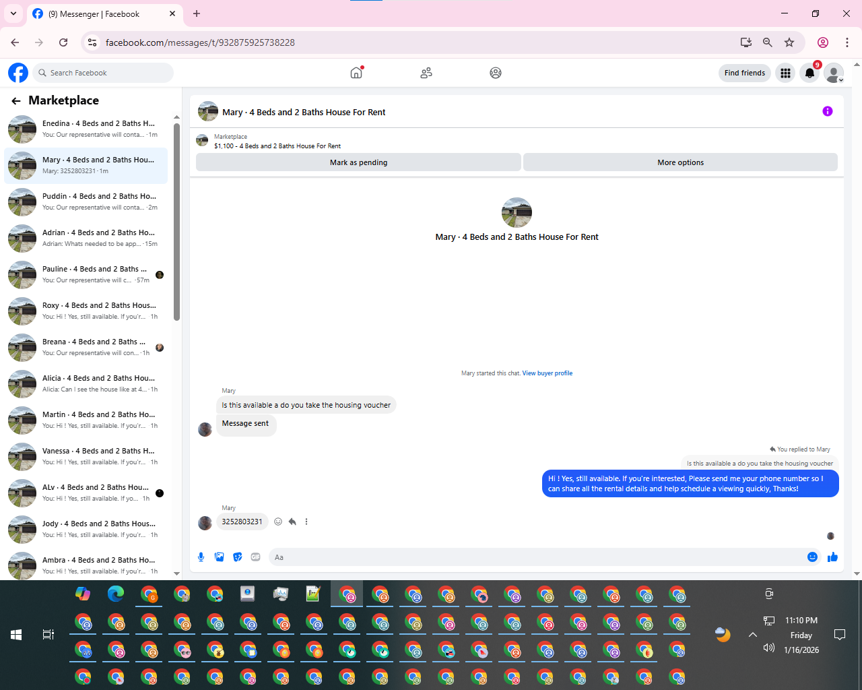Open Microsoft Edge from taskbar
The image size is (862, 690).
(116, 594)
